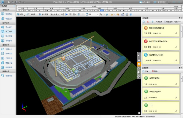Rewind the simulation playback
The height and width of the screenshot is (118, 183).
(x=62, y=15)
